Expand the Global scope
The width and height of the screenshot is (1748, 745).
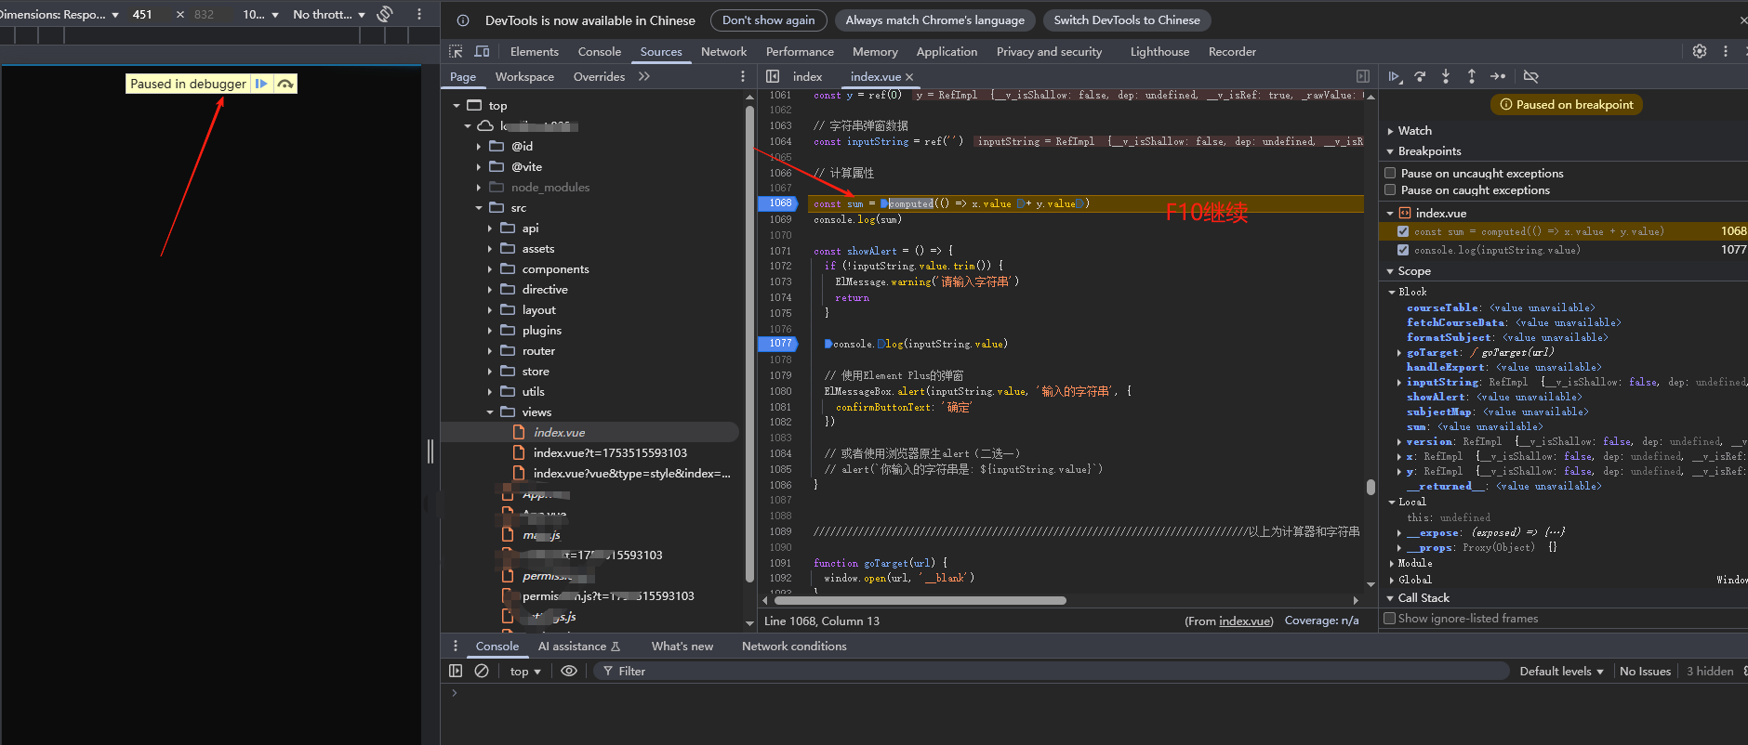(x=1392, y=580)
